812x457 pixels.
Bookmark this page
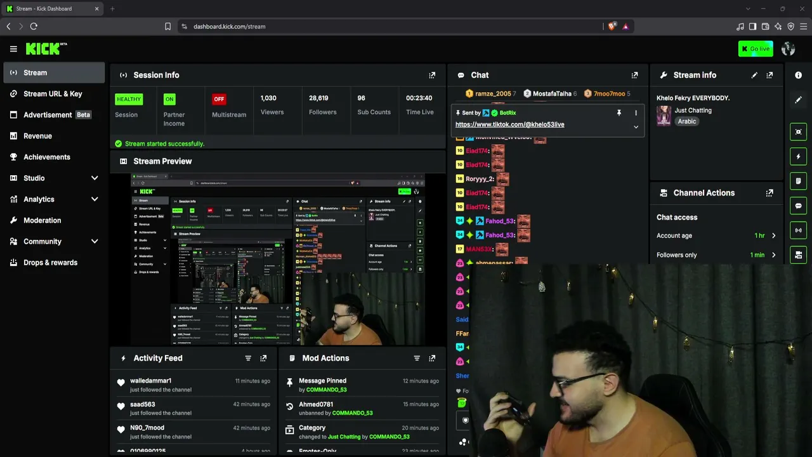pos(167,26)
